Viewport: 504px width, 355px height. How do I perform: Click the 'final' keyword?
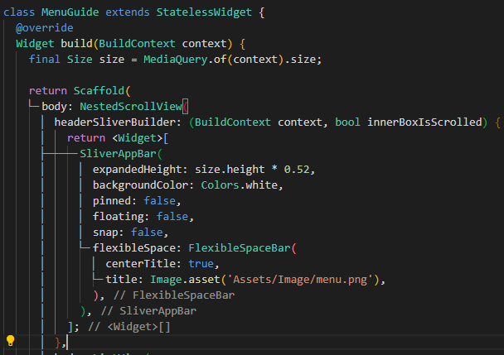(x=45, y=60)
